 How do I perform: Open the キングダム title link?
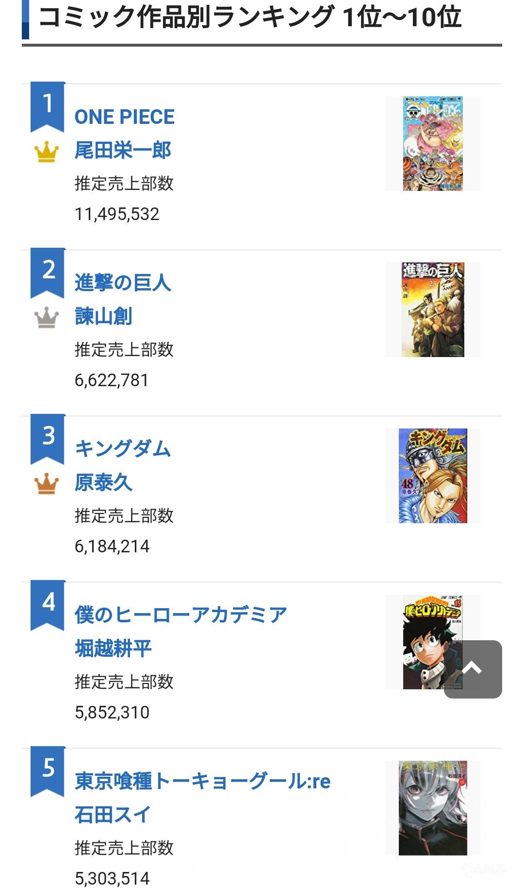point(123,449)
